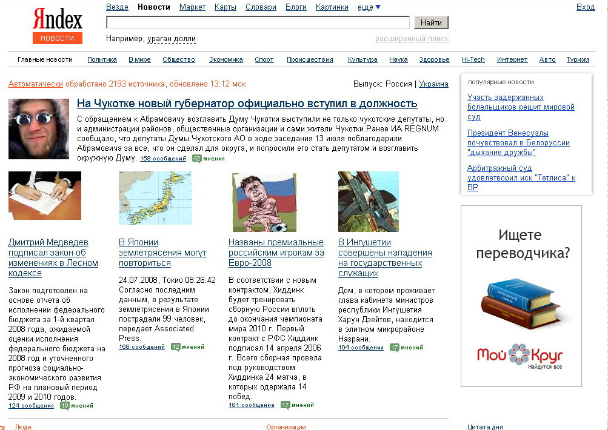Screen dimensions: 608x430
Task: Click the news search input field
Action: click(258, 22)
